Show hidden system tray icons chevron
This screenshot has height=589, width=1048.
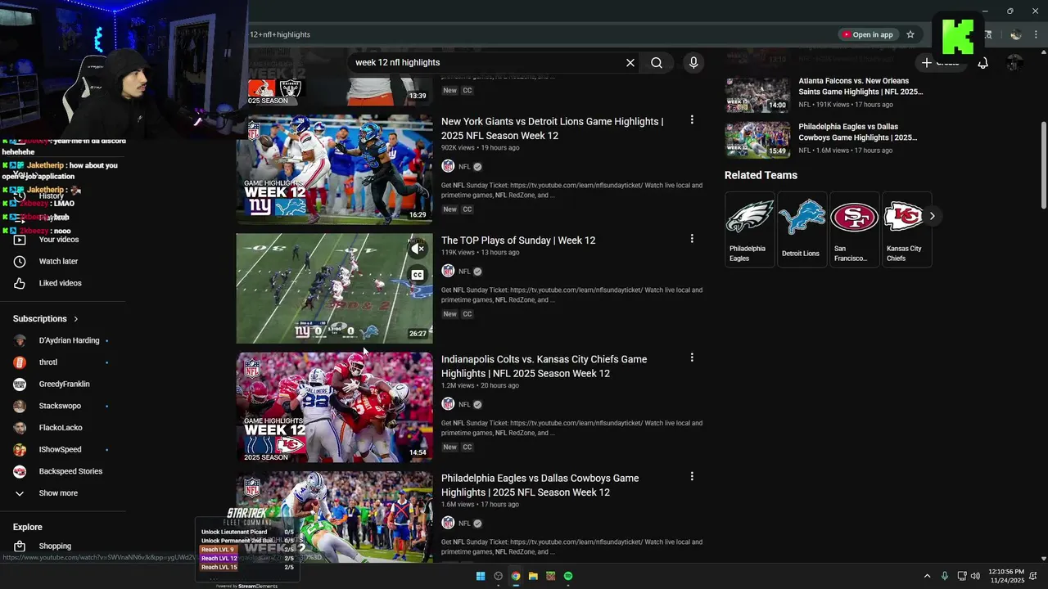pyautogui.click(x=927, y=576)
